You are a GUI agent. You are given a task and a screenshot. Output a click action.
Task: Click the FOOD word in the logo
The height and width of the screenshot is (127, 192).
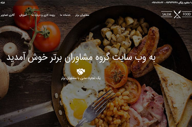[x=187, y=14]
